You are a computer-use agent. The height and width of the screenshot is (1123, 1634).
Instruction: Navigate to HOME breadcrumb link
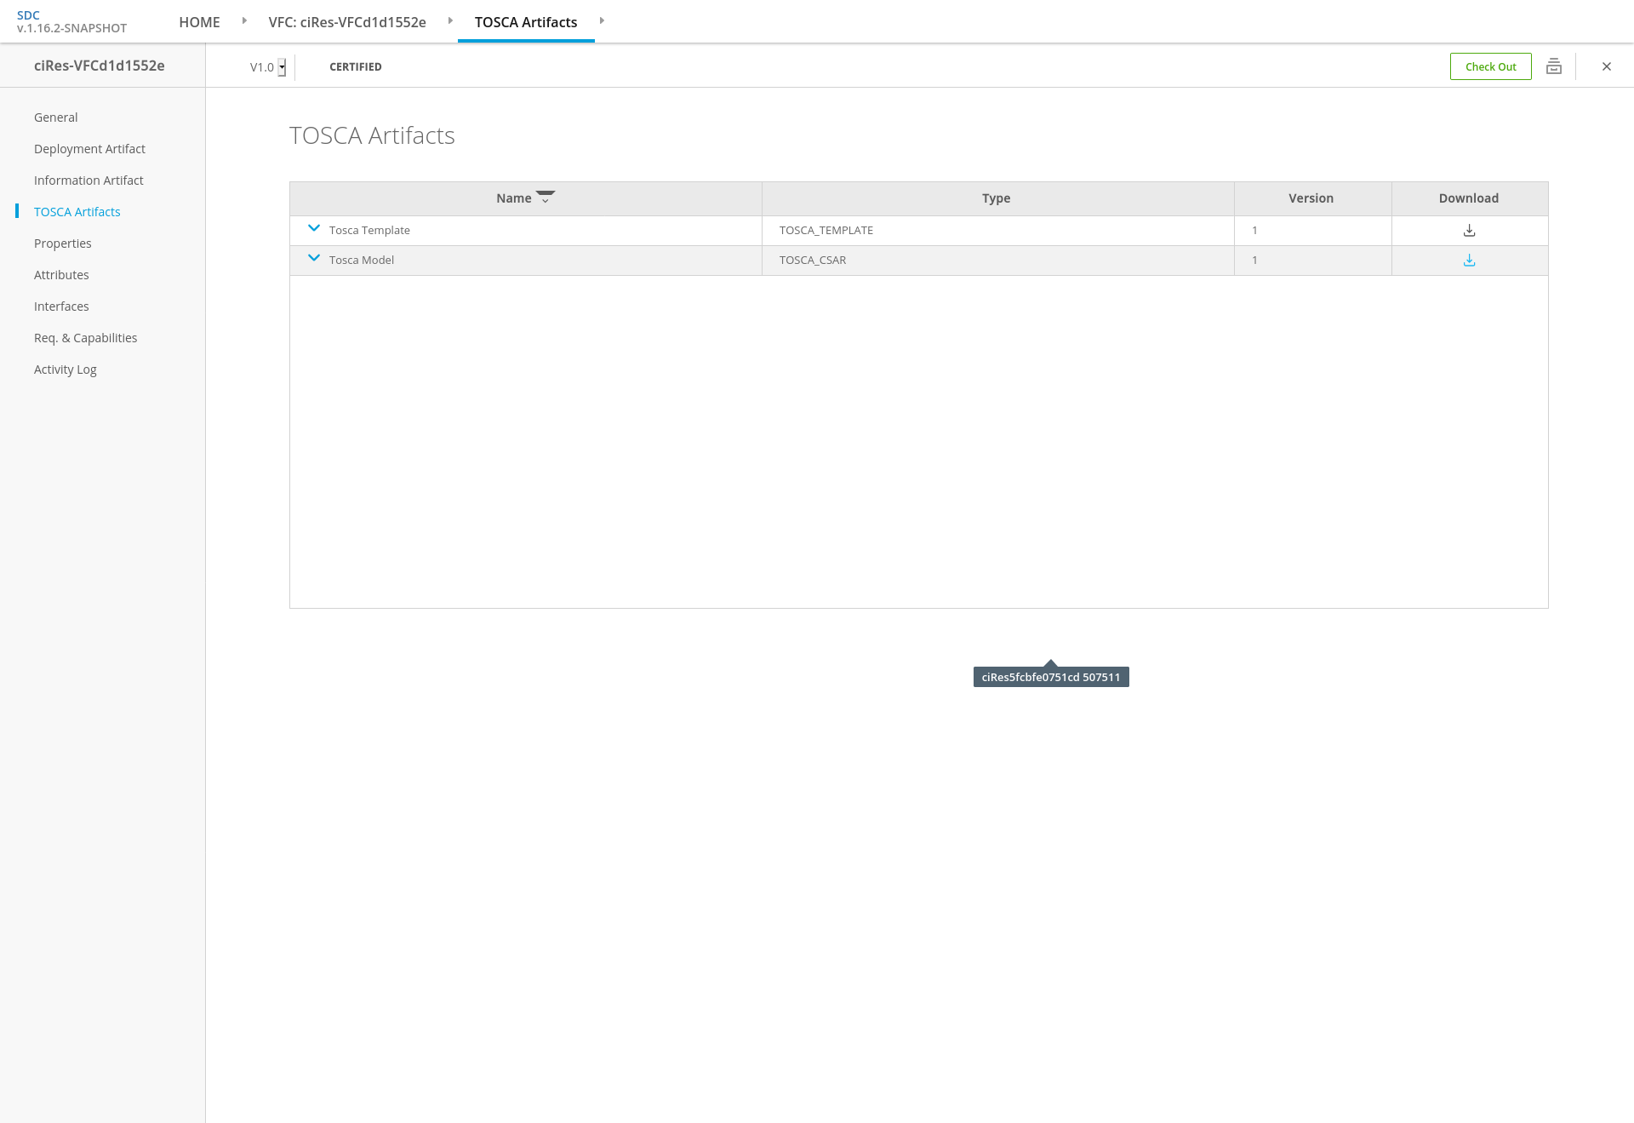click(x=199, y=22)
